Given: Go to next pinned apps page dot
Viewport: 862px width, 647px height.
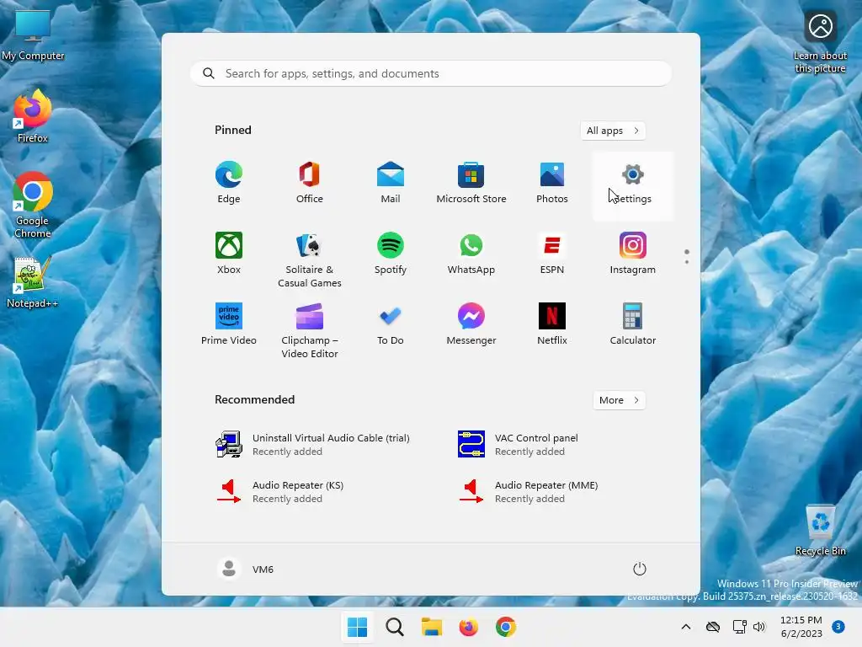Looking at the screenshot, I should (x=687, y=262).
